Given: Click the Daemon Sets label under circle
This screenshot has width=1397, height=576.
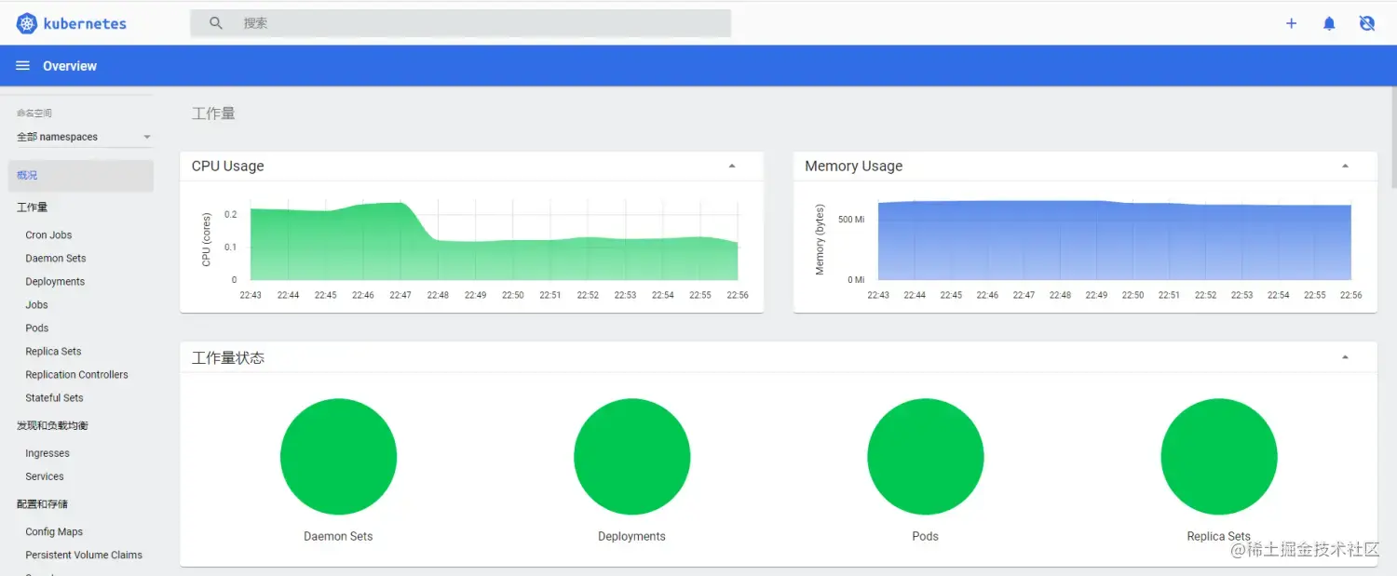Looking at the screenshot, I should pyautogui.click(x=338, y=536).
